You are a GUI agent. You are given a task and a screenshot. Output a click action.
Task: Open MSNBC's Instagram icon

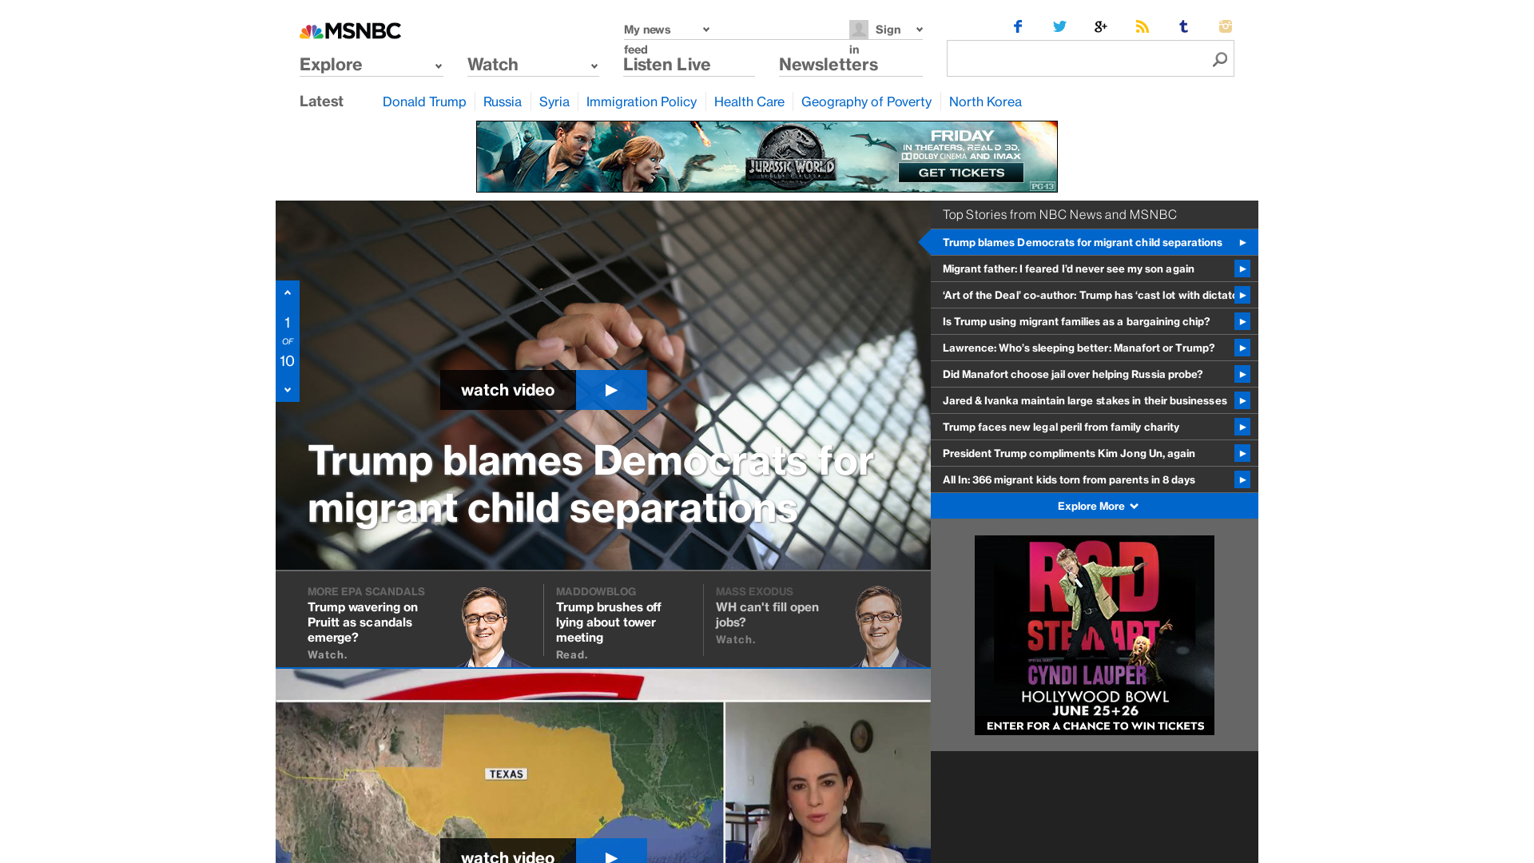[x=1226, y=26]
